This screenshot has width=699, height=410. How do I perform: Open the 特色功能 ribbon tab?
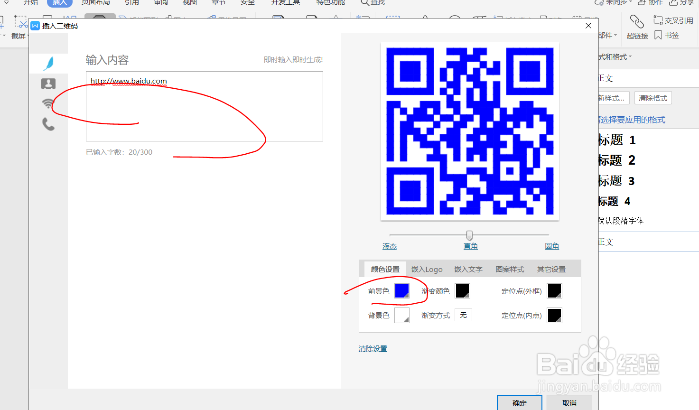331,2
